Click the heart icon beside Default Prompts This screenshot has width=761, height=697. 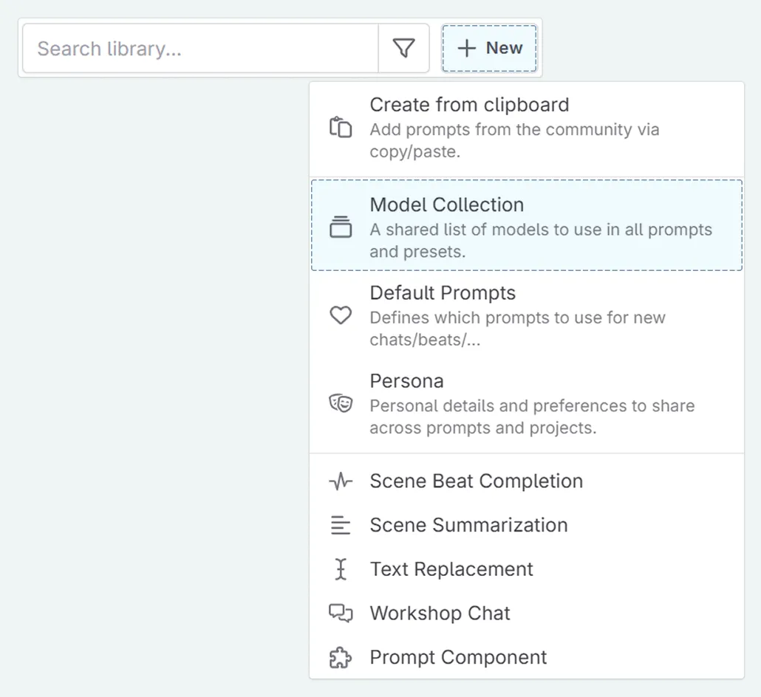coord(340,315)
